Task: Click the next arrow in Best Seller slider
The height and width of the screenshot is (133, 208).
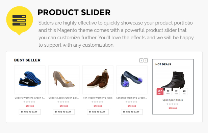Action: [146, 60]
